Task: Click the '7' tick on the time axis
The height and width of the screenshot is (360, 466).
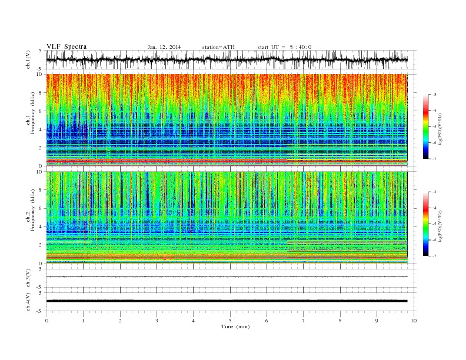Action: [304, 321]
